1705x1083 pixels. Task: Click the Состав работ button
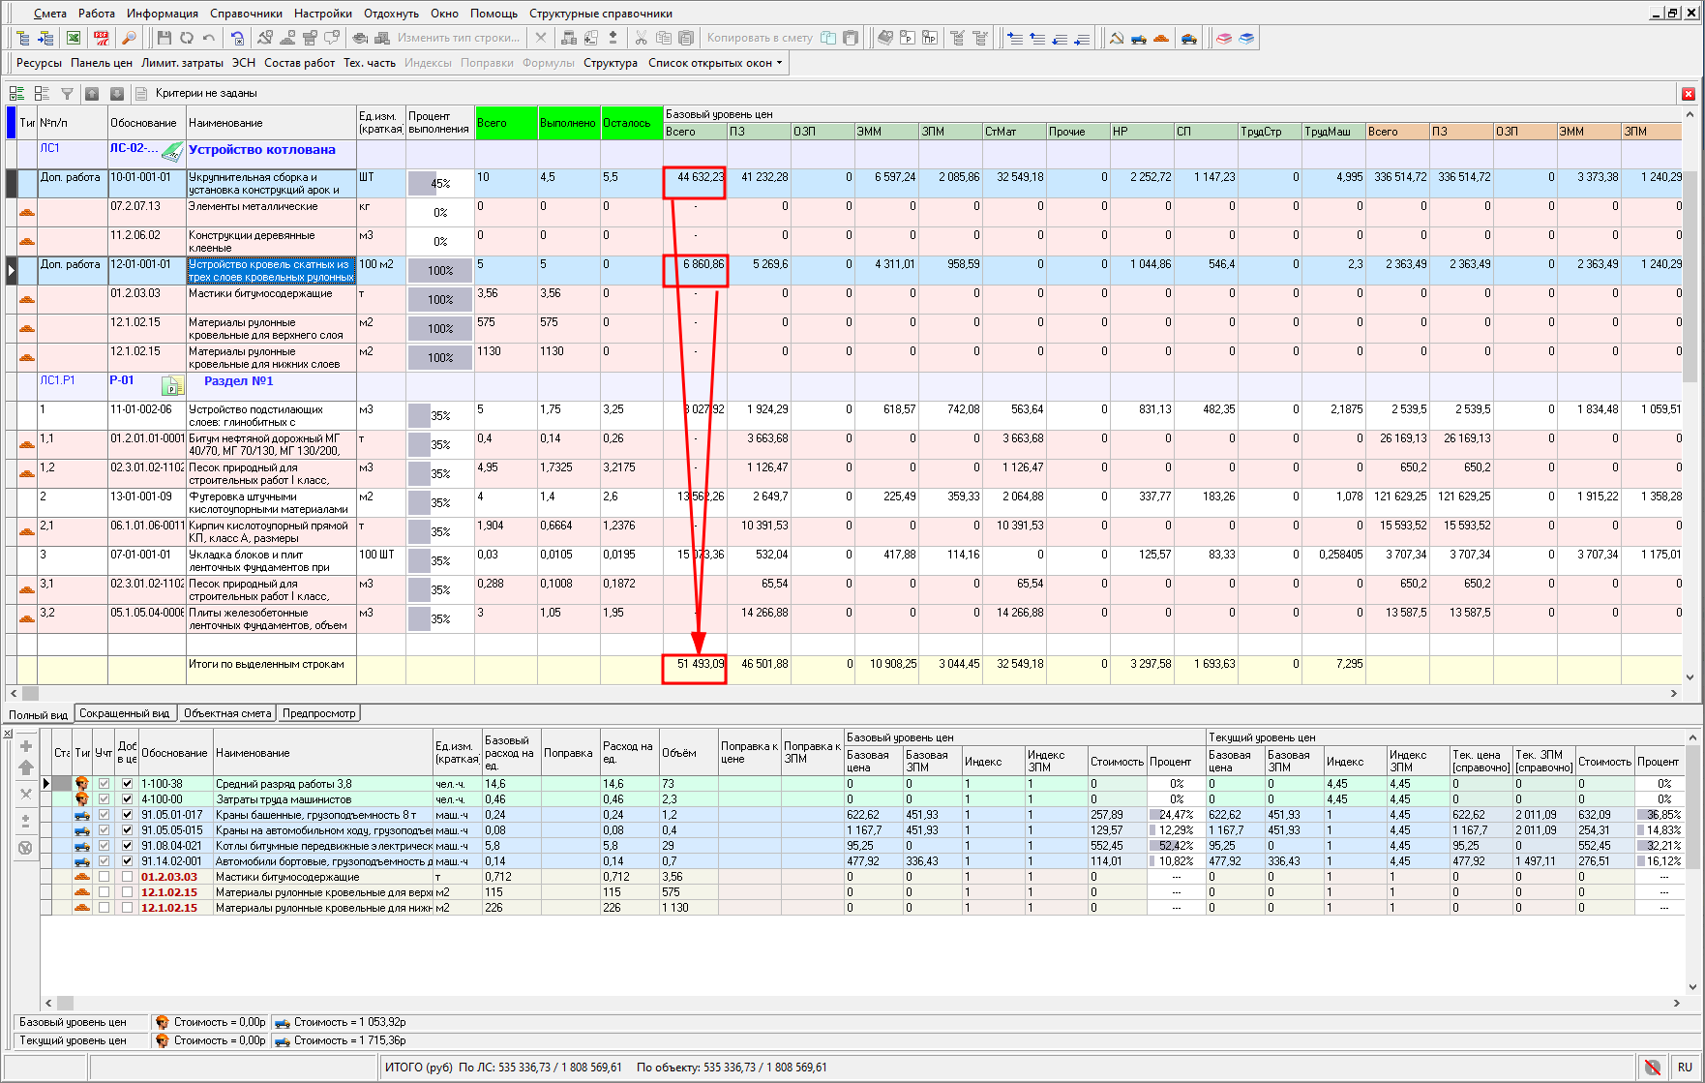click(300, 63)
